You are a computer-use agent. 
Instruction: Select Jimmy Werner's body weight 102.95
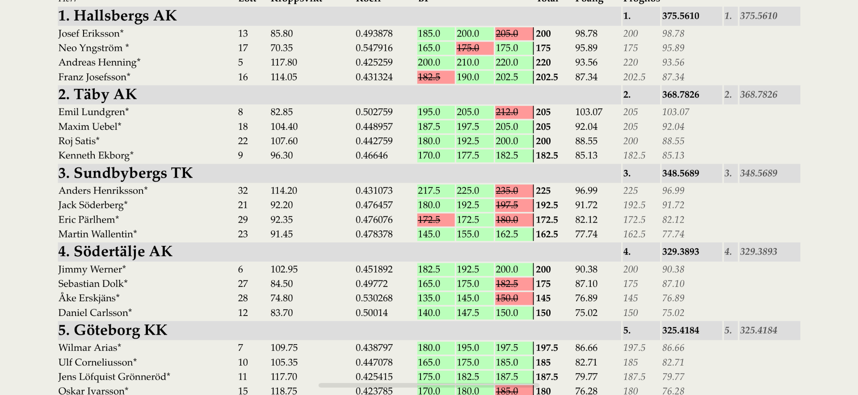(284, 270)
